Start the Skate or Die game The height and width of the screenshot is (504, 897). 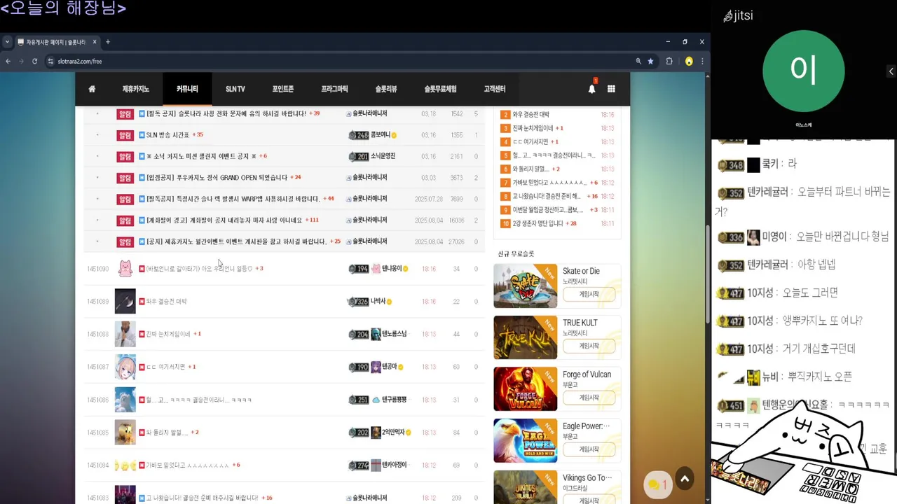589,295
